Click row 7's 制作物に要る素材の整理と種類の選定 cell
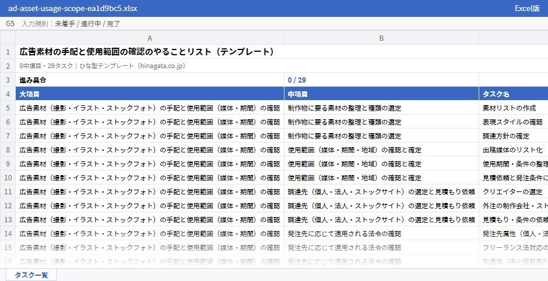This screenshot has height=281, width=548. (382, 136)
